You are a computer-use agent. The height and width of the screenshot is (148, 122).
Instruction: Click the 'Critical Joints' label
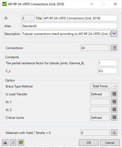[15, 118]
